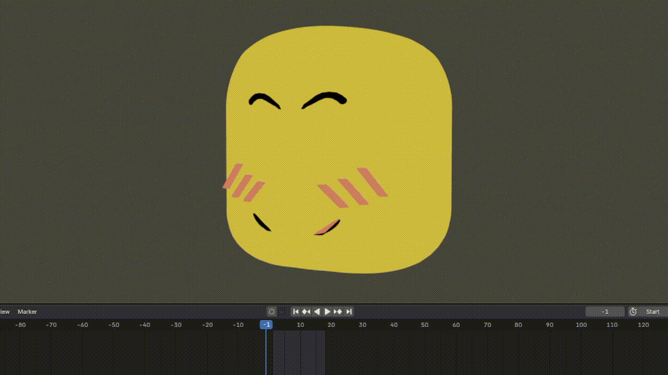Viewport: 668px width, 375px height.
Task: Click the blue playhead at frame -1
Action: click(x=266, y=324)
